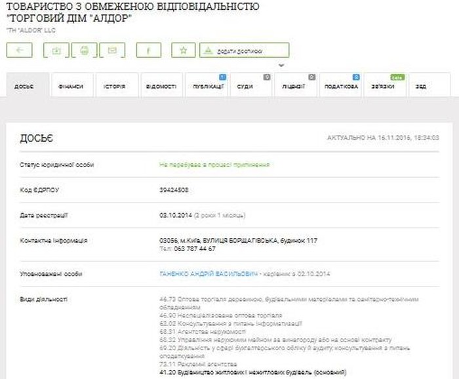459x379 pixels.
Task: Go back using the left arrow button
Action: [19, 50]
